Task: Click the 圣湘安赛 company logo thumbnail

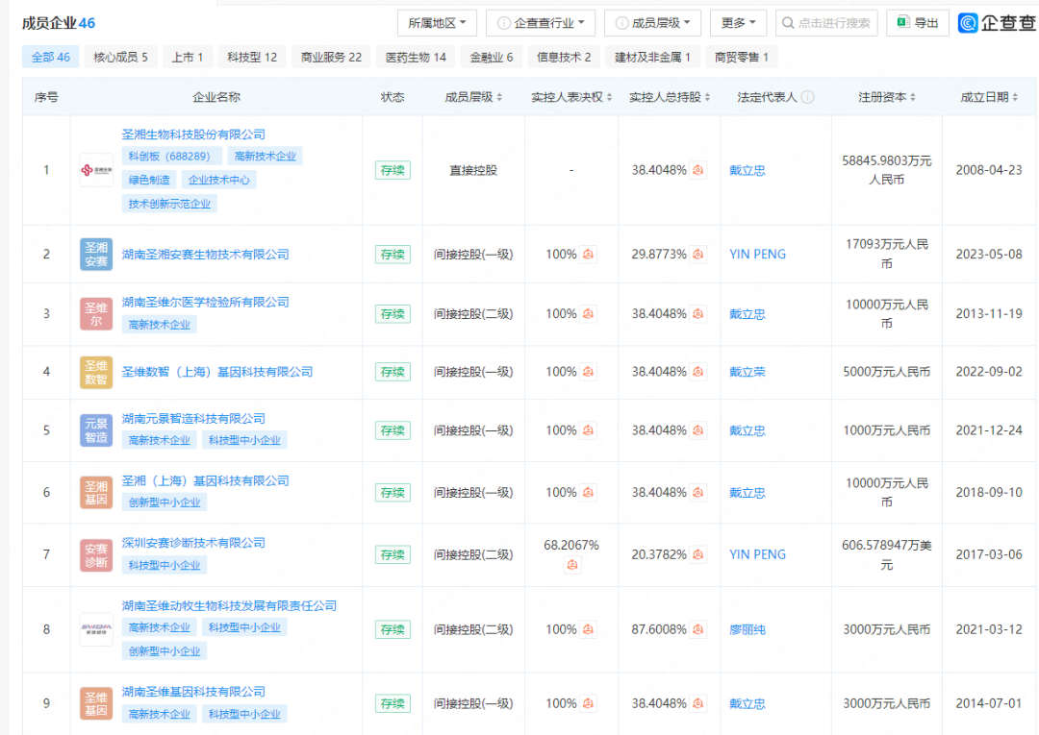Action: coord(96,254)
